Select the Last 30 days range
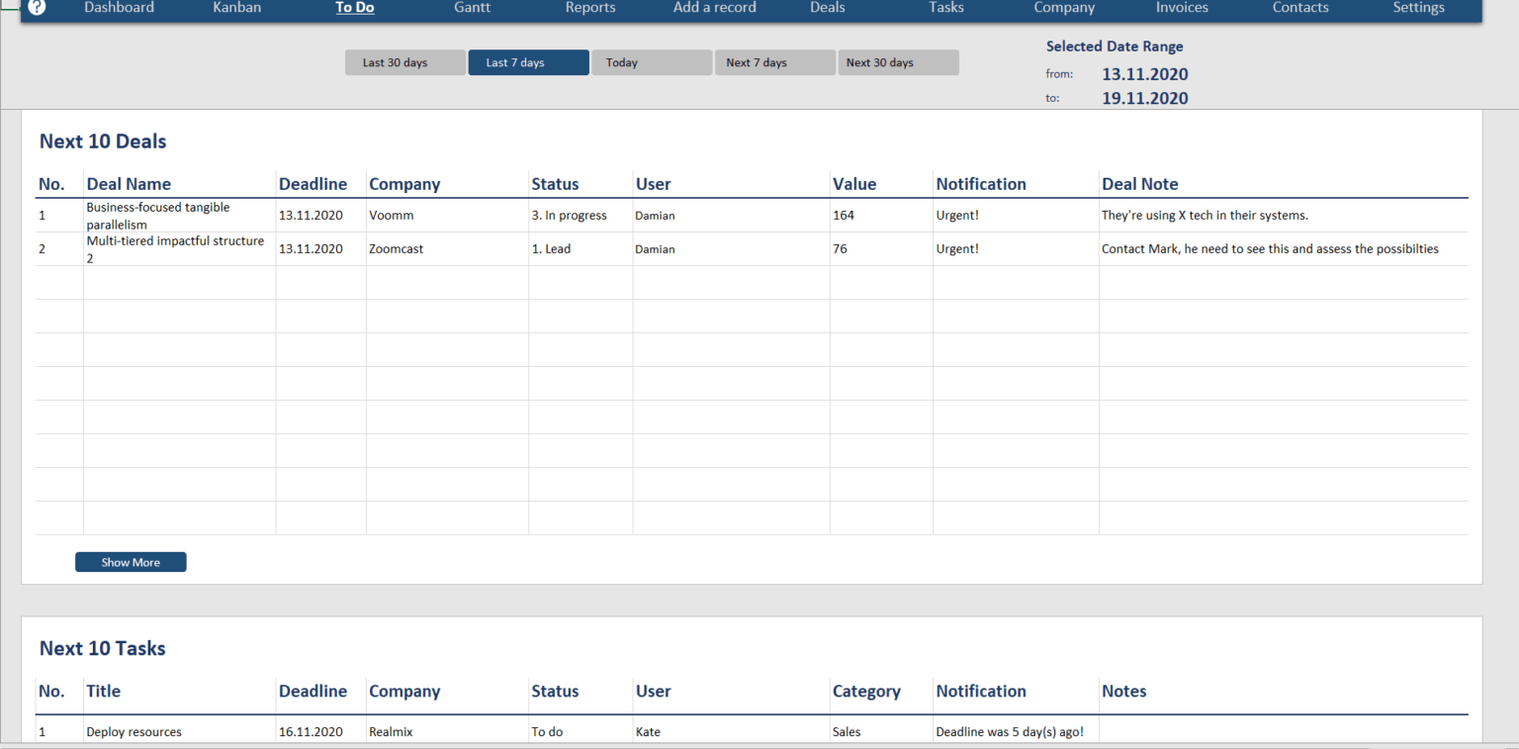The image size is (1519, 749). coord(404,61)
